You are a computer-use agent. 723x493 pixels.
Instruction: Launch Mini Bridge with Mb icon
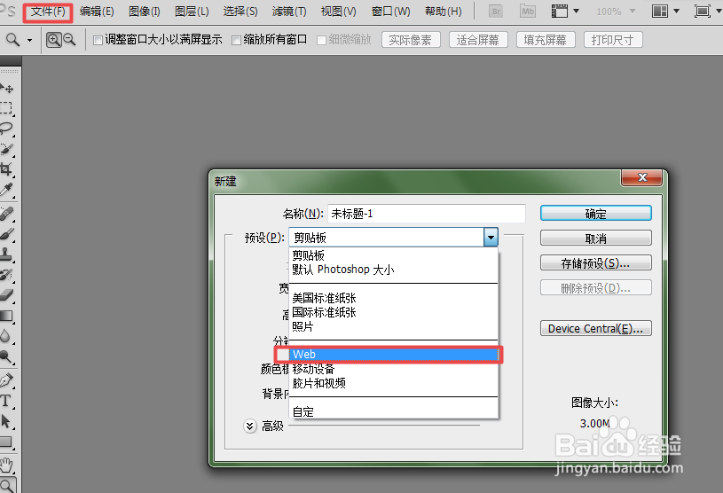pos(528,11)
